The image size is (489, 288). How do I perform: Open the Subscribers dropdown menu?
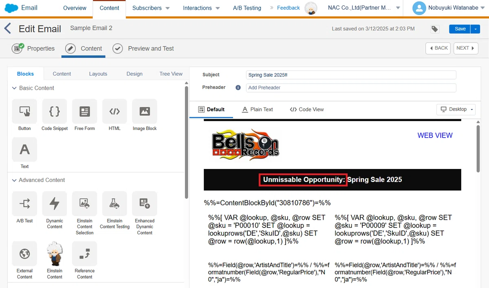tap(151, 8)
